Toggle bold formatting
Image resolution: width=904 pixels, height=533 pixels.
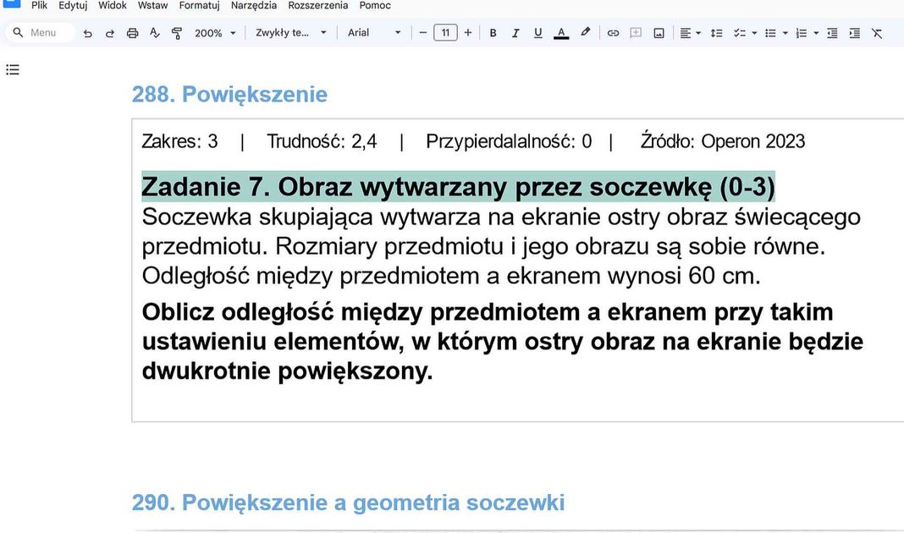tap(493, 32)
